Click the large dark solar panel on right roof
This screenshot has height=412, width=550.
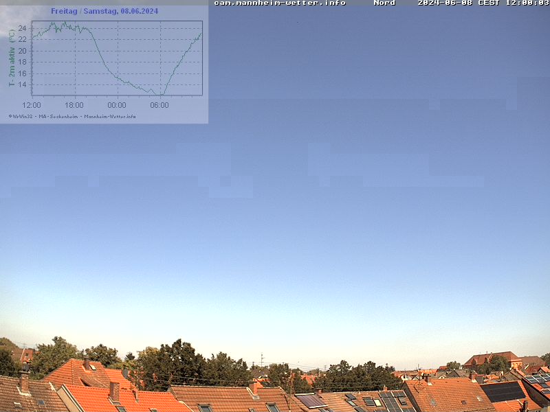(503, 391)
